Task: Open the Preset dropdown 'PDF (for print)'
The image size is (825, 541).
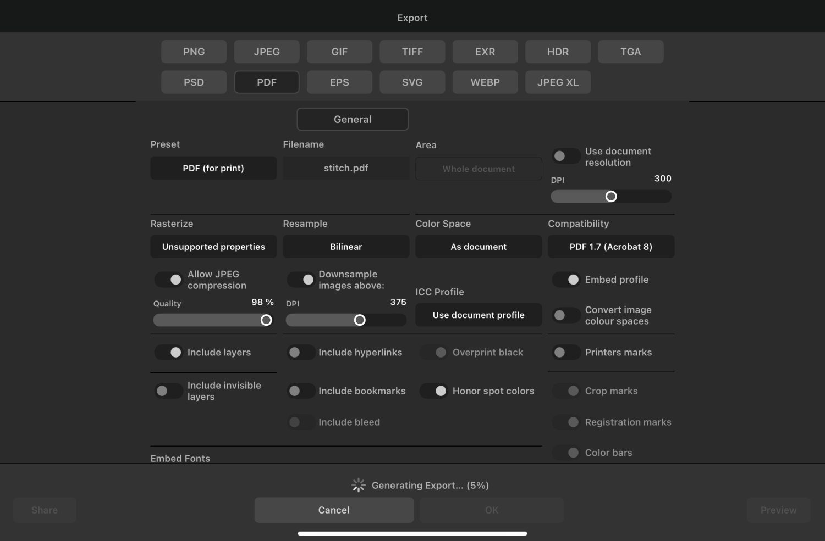Action: pos(213,168)
